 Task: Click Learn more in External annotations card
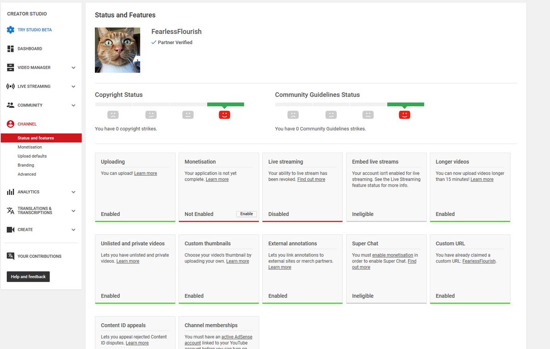[280, 267]
